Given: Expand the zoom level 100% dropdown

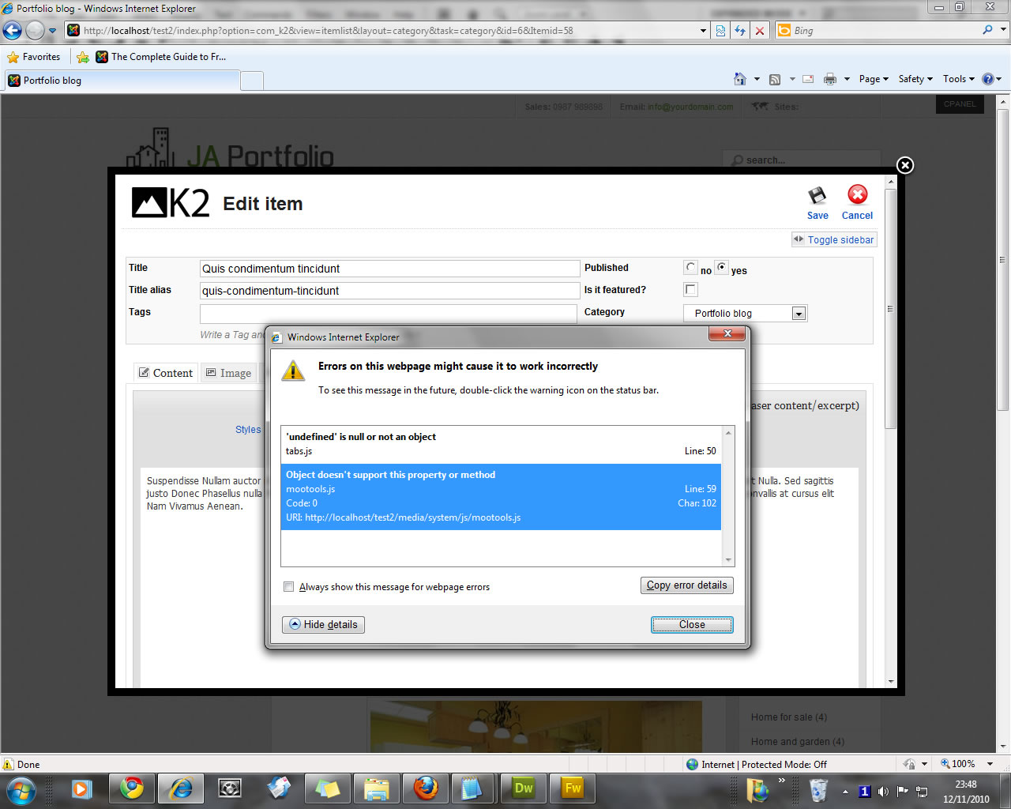Looking at the screenshot, I should coord(990,764).
